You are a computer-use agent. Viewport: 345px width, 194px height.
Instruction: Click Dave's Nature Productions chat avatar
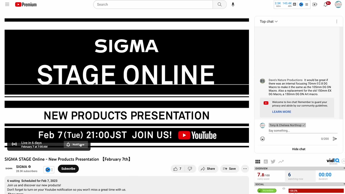(x=262, y=81)
